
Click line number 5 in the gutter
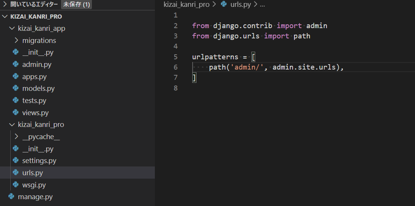[175, 57]
